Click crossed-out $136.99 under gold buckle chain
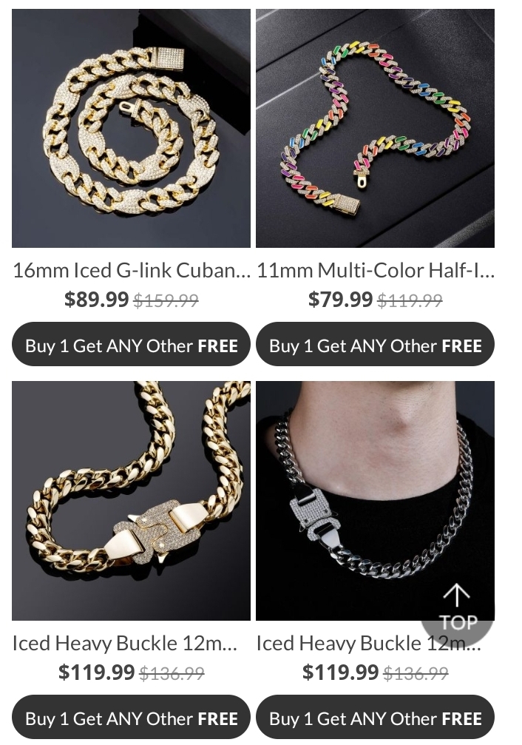Viewport: 522px width, 745px height. [172, 672]
